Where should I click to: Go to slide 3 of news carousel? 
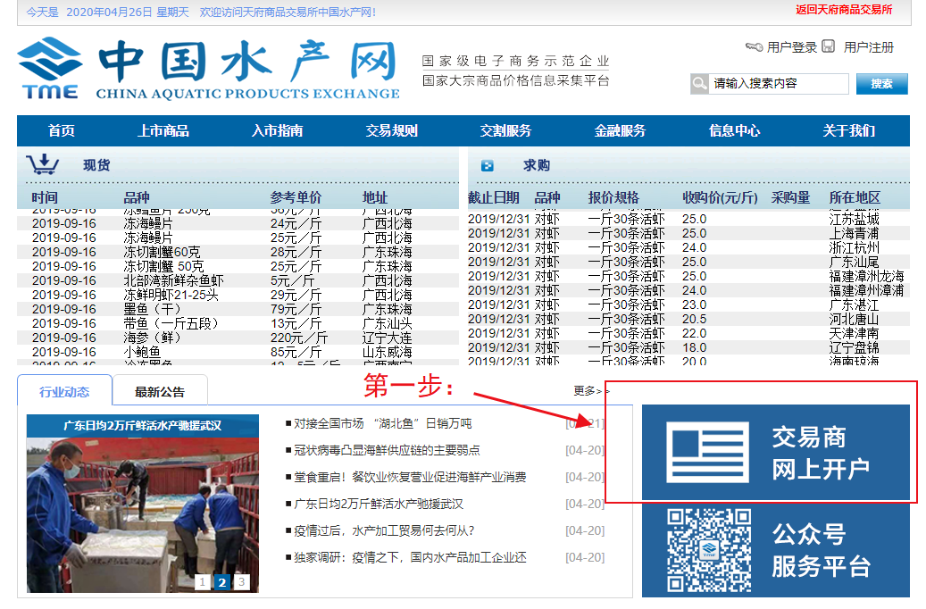pyautogui.click(x=241, y=582)
